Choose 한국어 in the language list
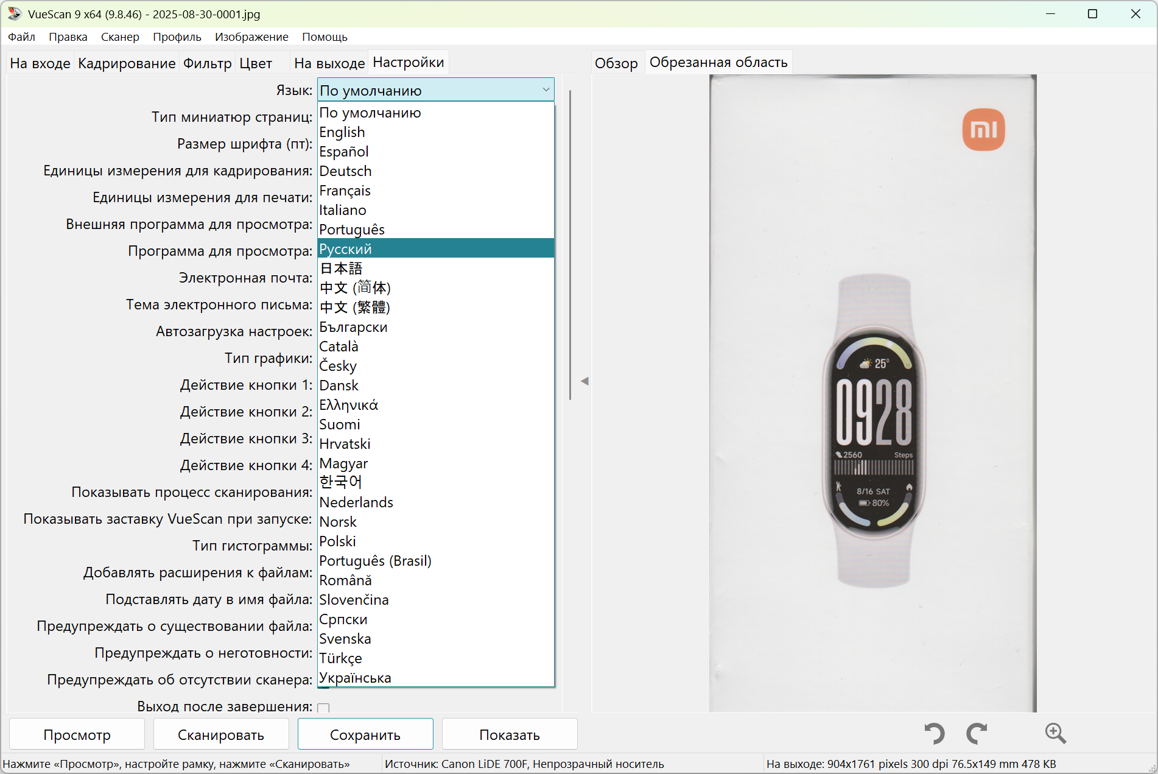 pyautogui.click(x=436, y=483)
